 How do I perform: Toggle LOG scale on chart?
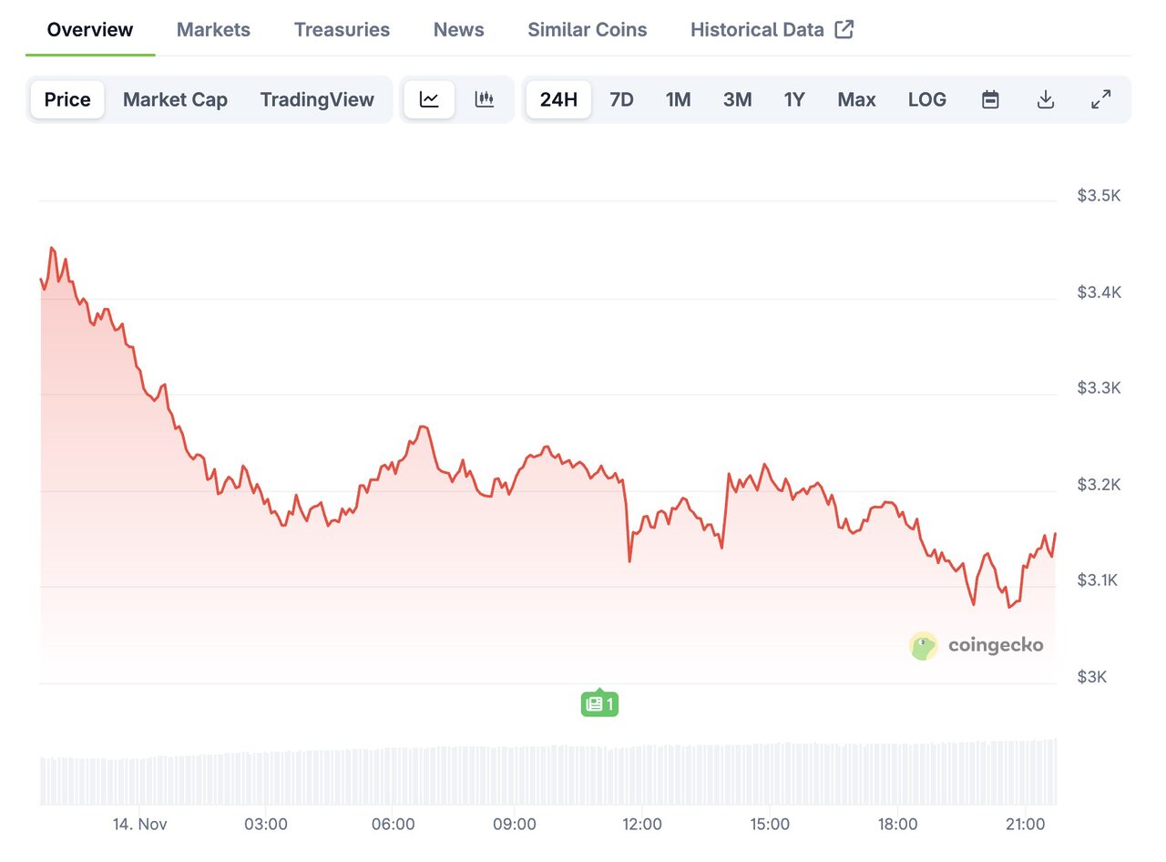[x=926, y=99]
